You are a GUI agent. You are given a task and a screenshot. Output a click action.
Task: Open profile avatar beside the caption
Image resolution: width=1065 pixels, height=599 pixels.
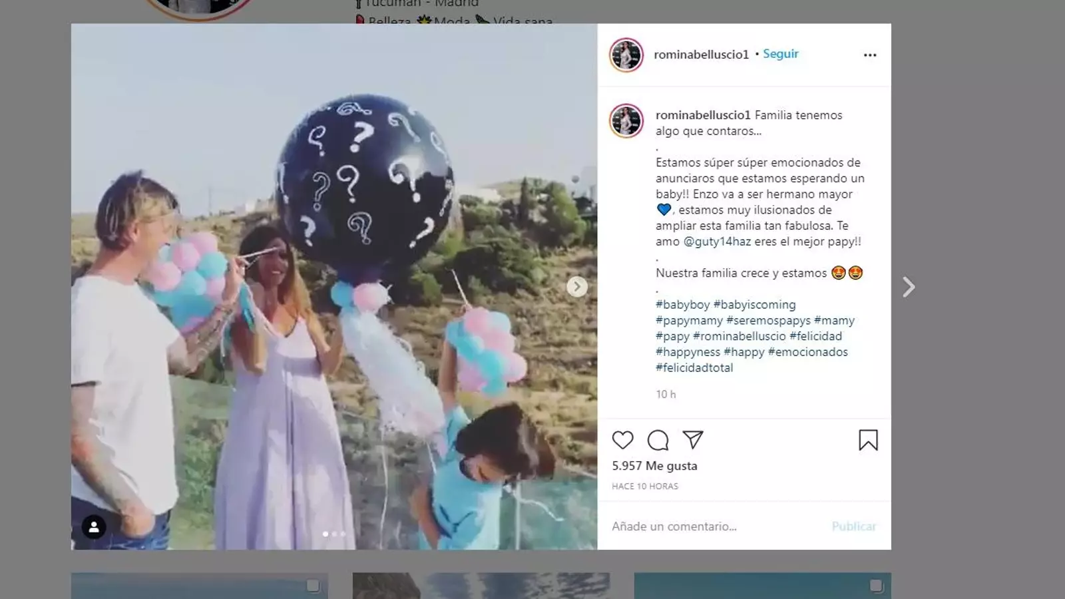[x=626, y=120]
